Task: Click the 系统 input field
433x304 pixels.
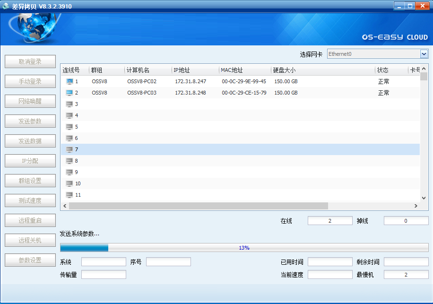Action: tap(104, 262)
